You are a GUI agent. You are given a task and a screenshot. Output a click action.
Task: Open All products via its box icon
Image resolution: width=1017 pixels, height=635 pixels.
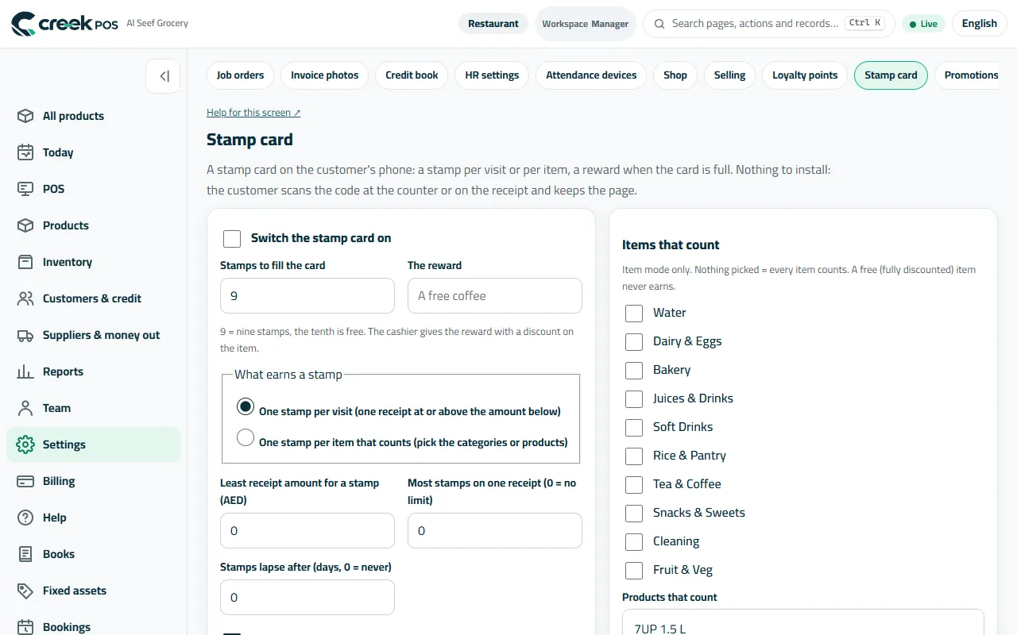25,116
